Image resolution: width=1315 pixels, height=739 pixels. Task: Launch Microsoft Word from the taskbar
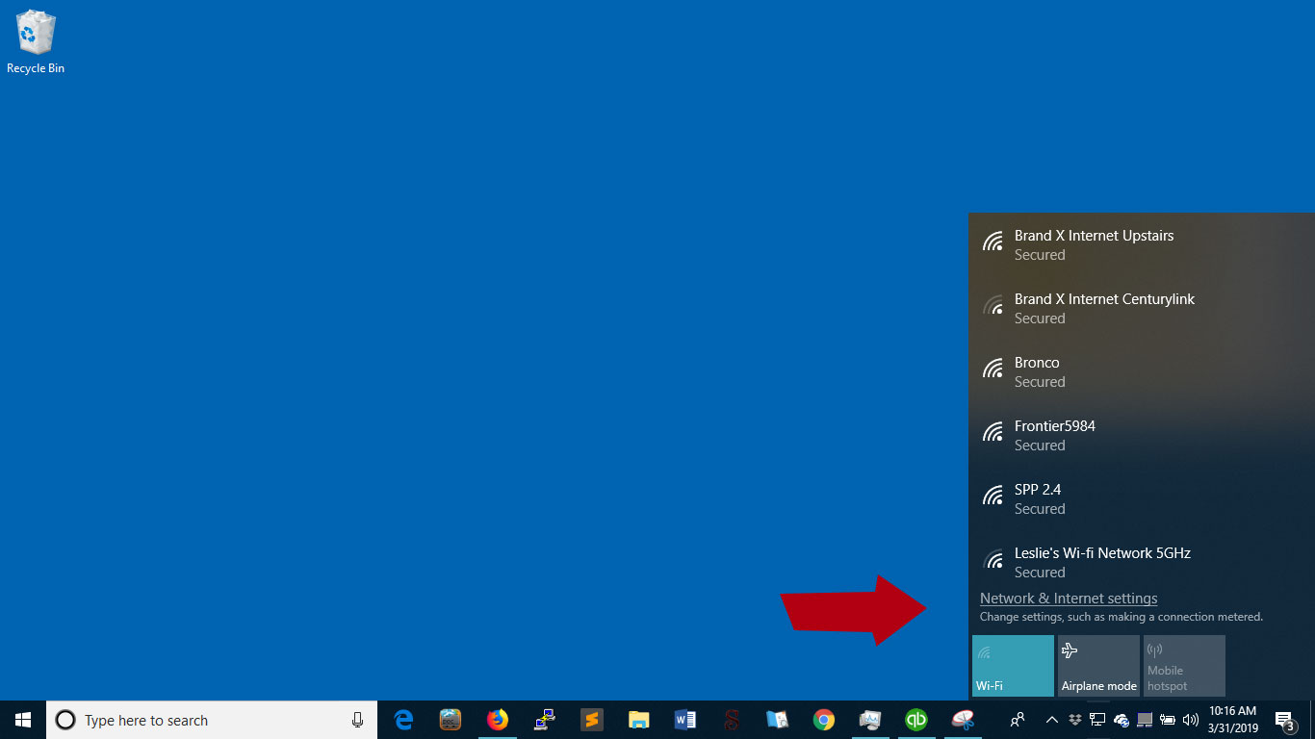click(684, 720)
